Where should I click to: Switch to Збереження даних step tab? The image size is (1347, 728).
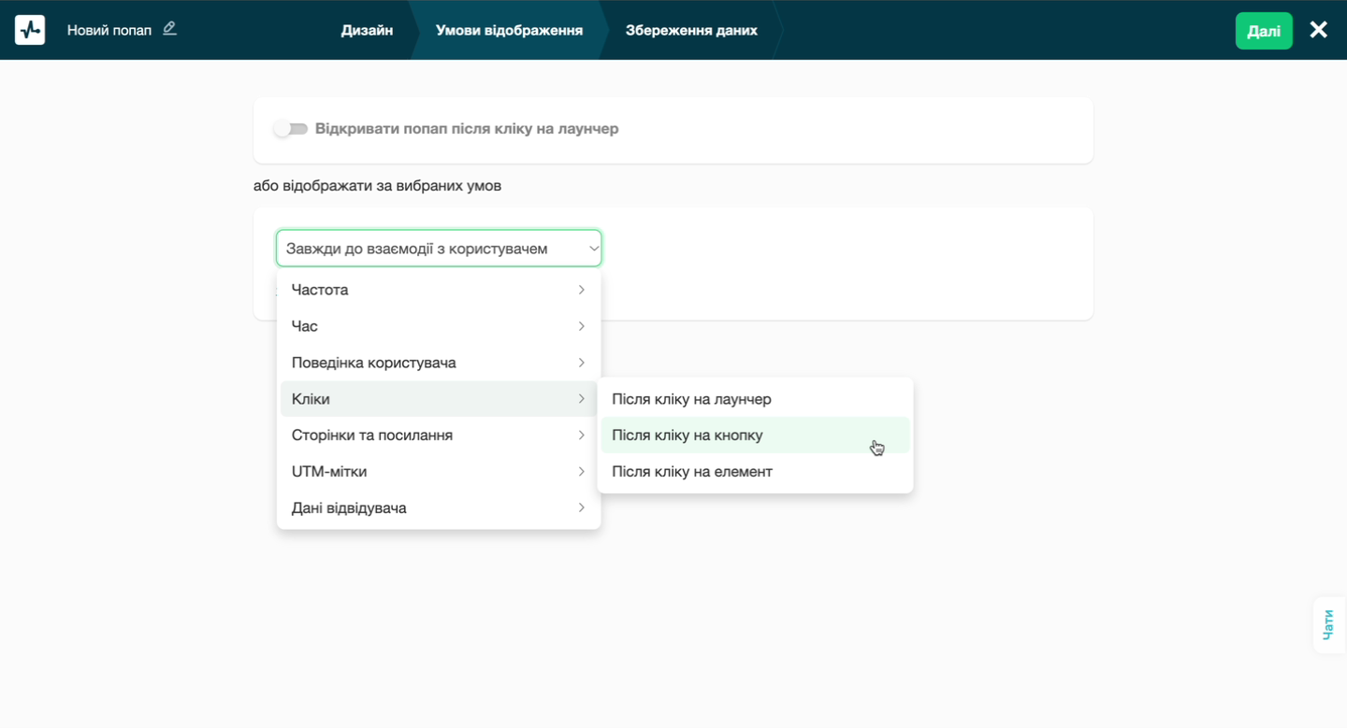coord(691,30)
